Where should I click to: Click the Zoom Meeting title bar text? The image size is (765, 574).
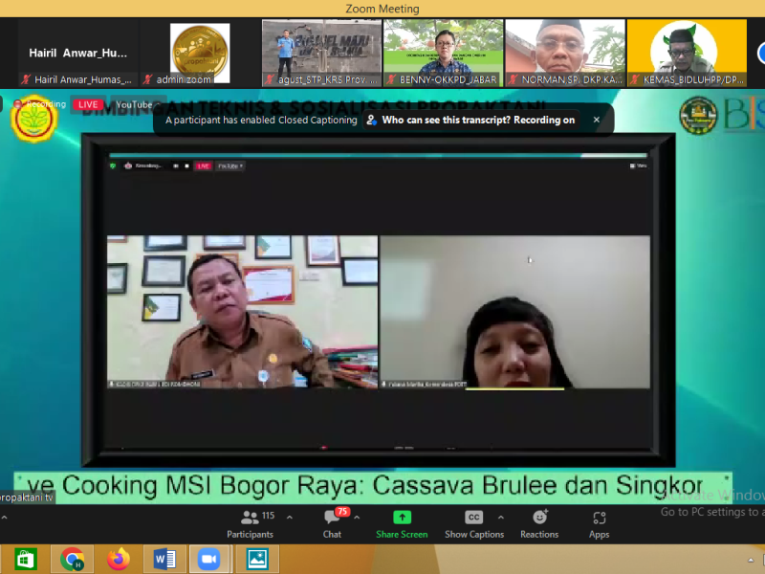382,9
